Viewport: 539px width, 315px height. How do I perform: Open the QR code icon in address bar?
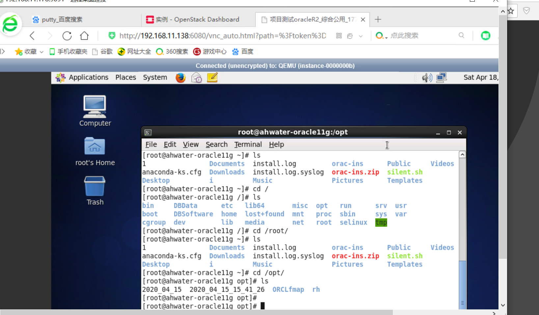339,36
